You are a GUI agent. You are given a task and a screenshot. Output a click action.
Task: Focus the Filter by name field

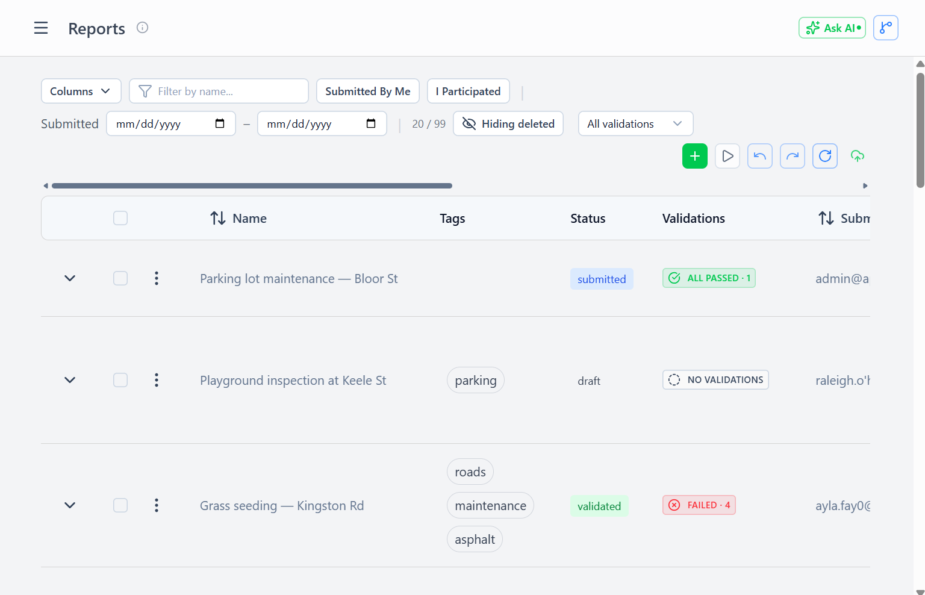(x=219, y=91)
